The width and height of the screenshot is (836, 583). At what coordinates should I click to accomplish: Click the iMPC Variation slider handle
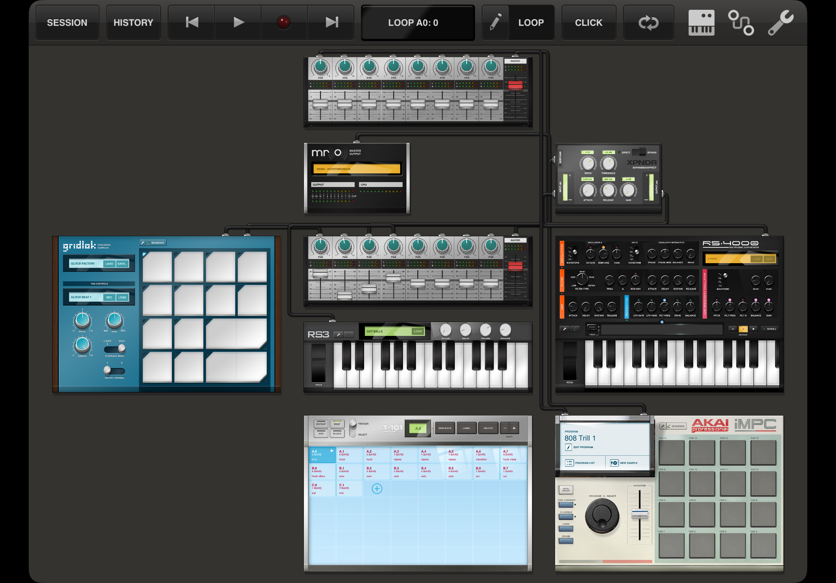click(x=639, y=514)
